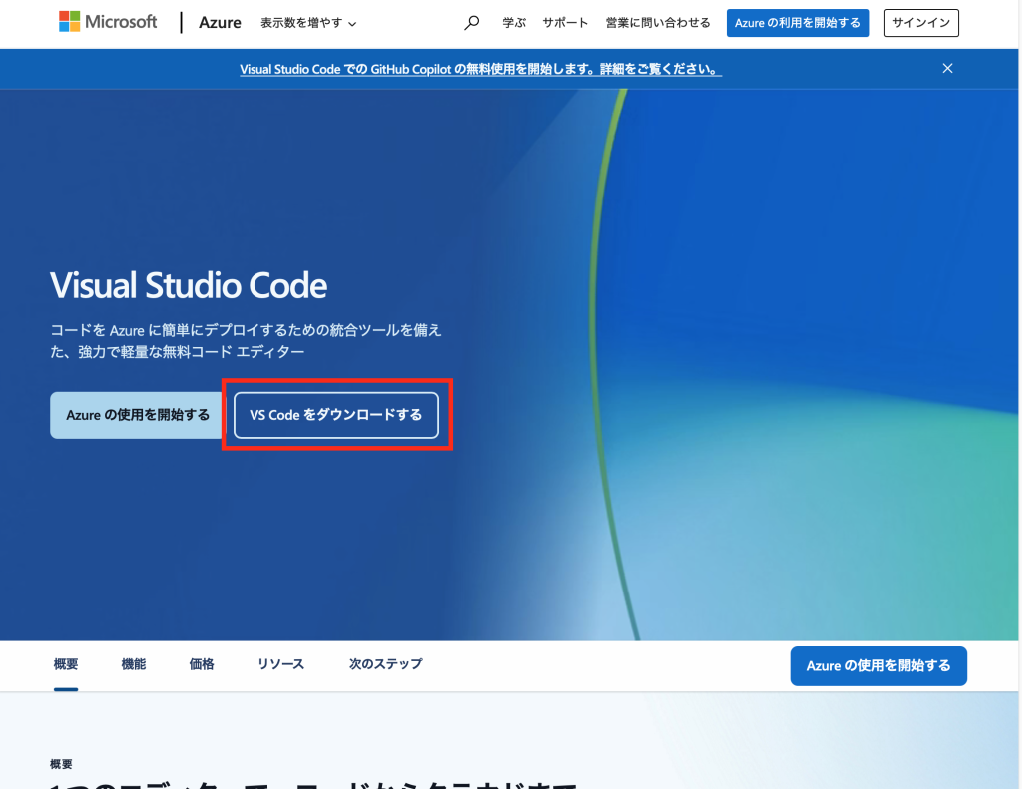Click the Microsoft logo in header
Image resolution: width=1022 pixels, height=789 pixels.
click(x=108, y=22)
